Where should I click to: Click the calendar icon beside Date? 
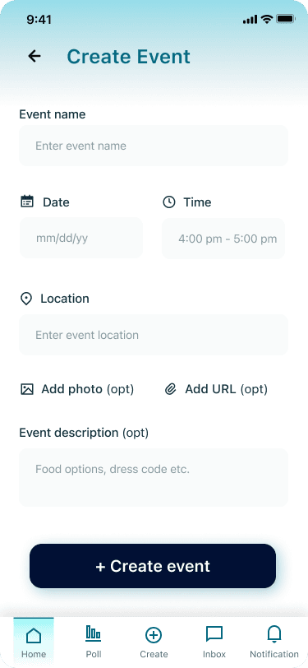pos(27,202)
